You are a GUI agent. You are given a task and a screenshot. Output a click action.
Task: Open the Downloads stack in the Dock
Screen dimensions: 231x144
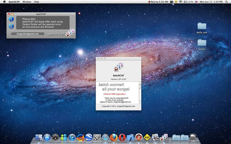coord(185,138)
